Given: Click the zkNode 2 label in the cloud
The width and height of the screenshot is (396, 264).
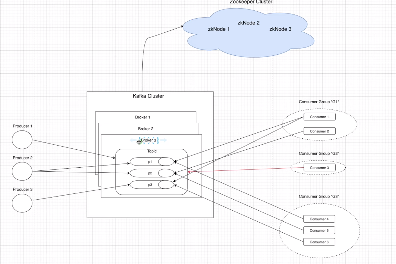Looking at the screenshot, I should pos(248,23).
